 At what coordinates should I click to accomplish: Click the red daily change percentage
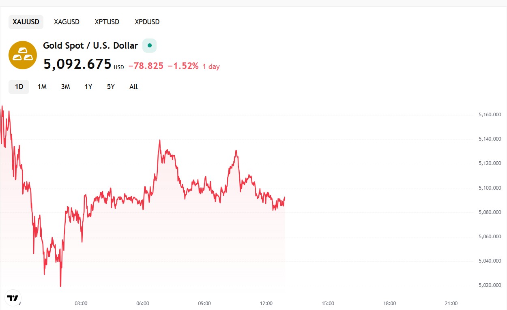185,66
